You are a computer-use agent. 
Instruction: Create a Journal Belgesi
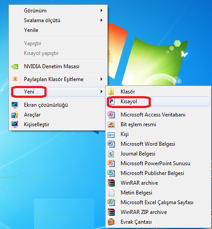point(158,154)
